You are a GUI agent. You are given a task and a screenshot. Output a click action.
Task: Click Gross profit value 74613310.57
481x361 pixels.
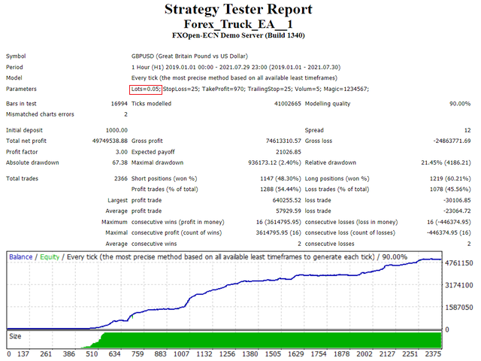283,141
